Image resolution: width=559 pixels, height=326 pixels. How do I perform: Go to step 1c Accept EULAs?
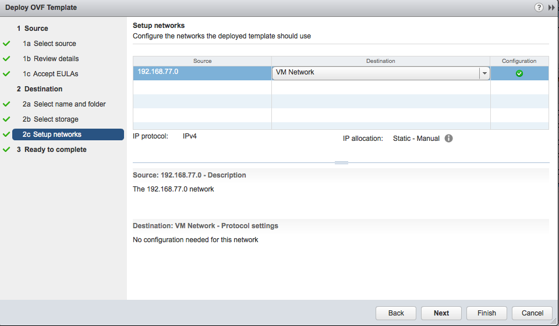(50, 74)
